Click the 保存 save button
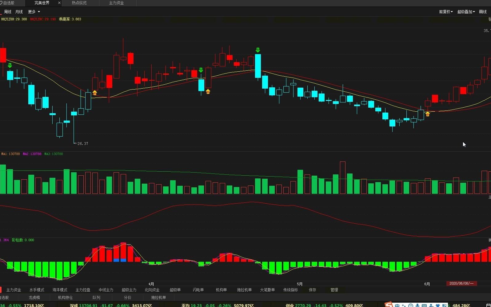 (x=312, y=290)
